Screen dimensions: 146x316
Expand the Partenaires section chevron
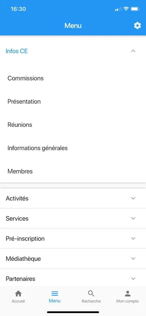[x=133, y=279]
